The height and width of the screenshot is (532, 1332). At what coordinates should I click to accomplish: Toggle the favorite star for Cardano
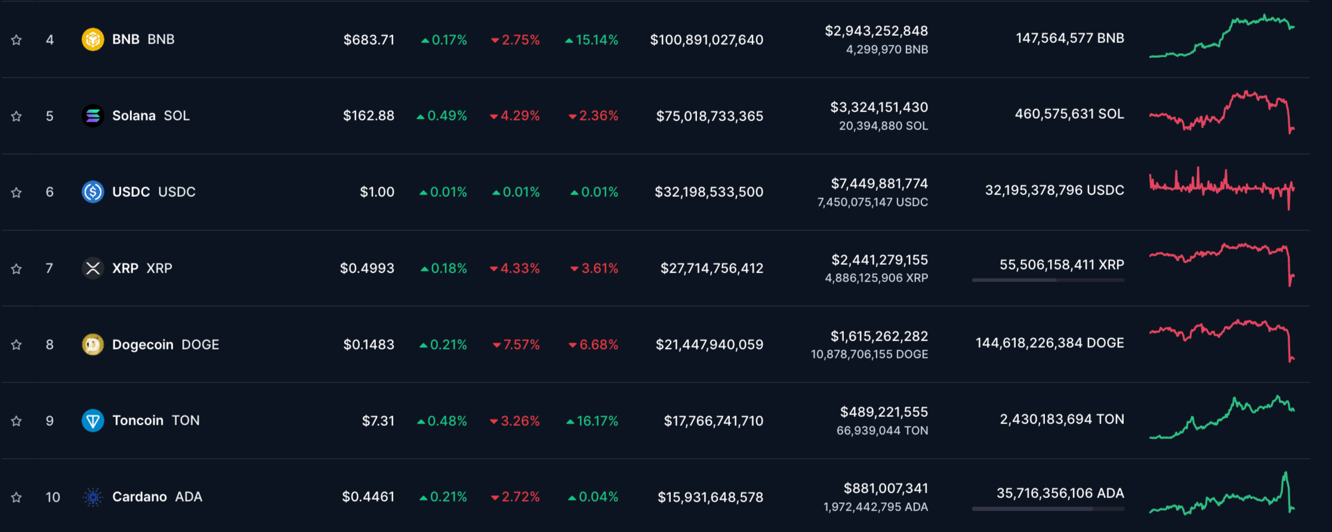pyautogui.click(x=16, y=496)
